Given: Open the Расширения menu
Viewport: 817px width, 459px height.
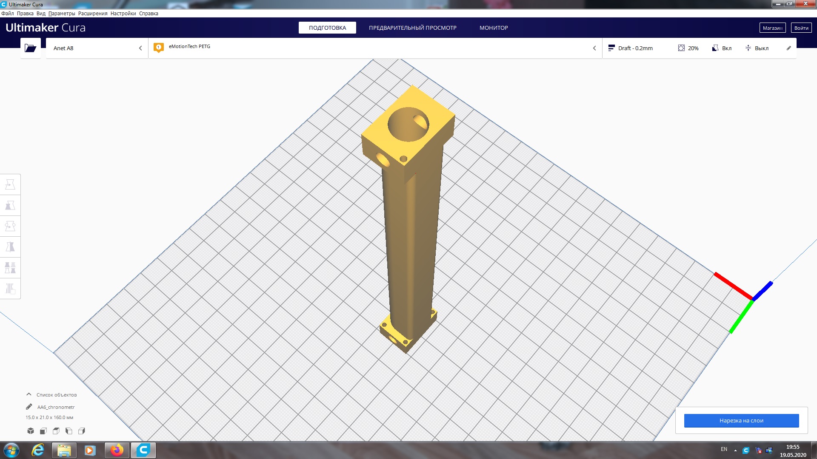Looking at the screenshot, I should (92, 14).
